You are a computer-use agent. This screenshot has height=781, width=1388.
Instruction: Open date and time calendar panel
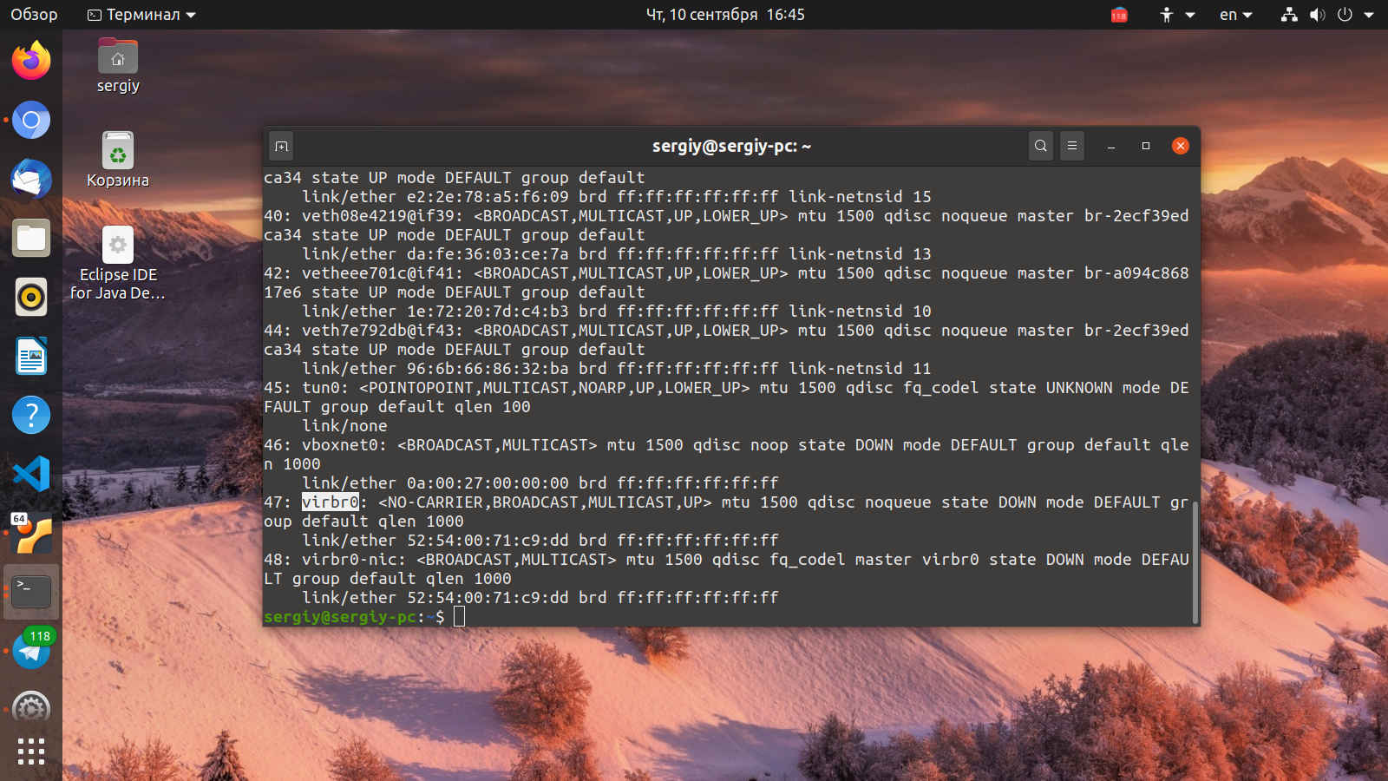[725, 15]
